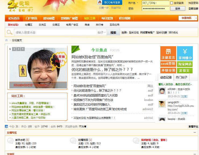The image size is (199, 155).
Task: Open the 每日签到 nav tab
Action: [107, 18]
